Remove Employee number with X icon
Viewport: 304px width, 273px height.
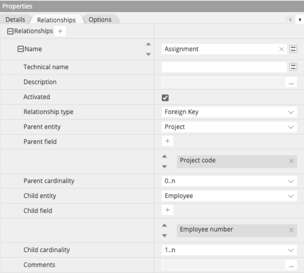(291, 230)
